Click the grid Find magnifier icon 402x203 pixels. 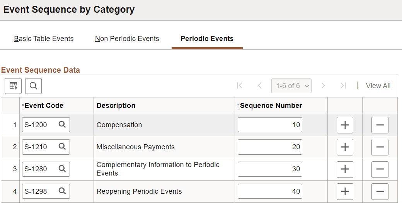click(x=33, y=86)
